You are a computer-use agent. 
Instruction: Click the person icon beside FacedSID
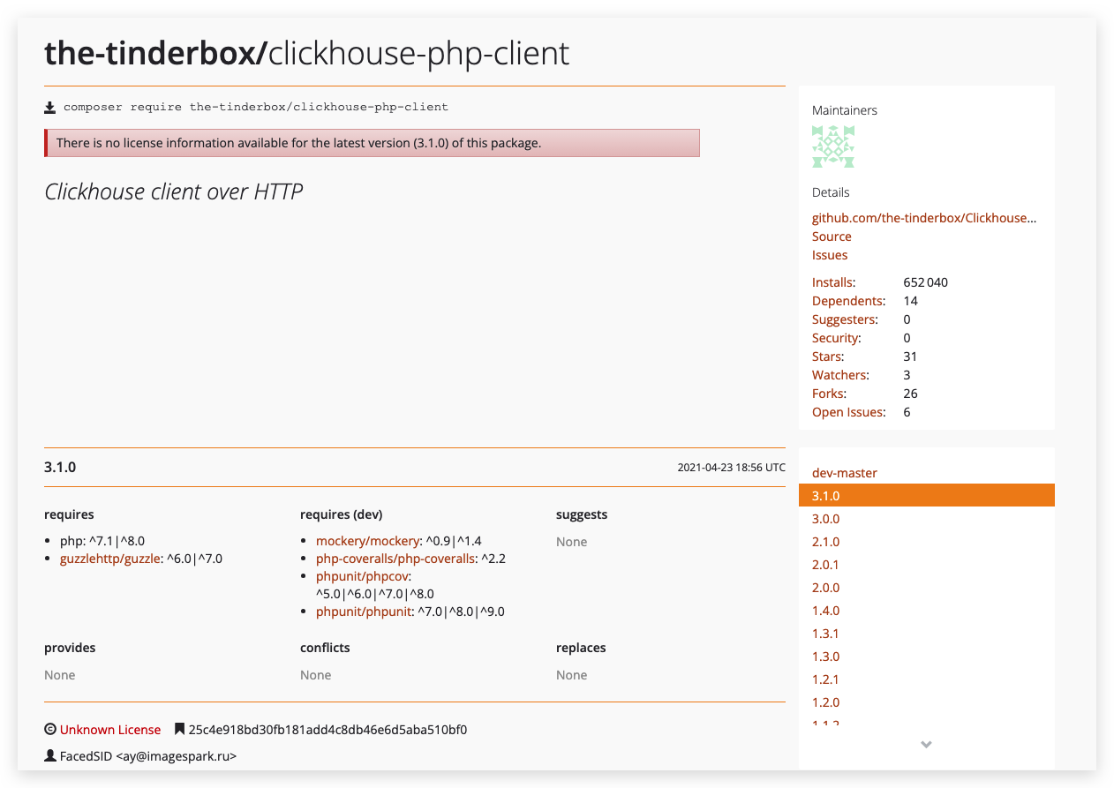(50, 756)
